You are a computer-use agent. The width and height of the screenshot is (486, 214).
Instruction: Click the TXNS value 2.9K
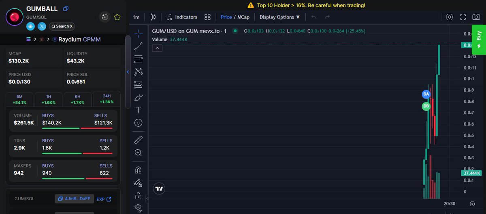tap(19, 148)
